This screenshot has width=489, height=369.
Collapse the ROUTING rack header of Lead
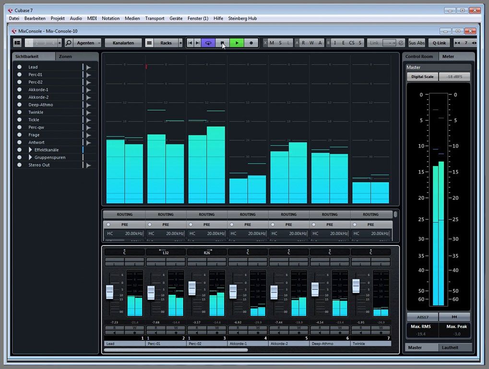(124, 214)
